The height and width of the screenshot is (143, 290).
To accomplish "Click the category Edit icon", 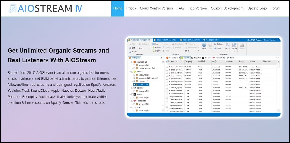I will point(130,48).
